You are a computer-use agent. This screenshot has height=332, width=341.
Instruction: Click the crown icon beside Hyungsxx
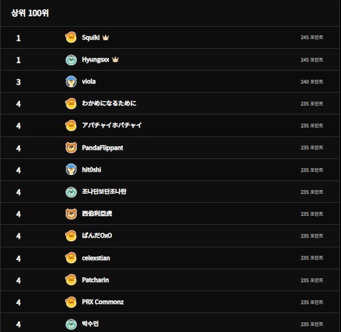(x=115, y=60)
